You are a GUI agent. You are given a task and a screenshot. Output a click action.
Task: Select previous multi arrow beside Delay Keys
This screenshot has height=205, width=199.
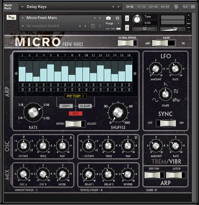[113, 7]
